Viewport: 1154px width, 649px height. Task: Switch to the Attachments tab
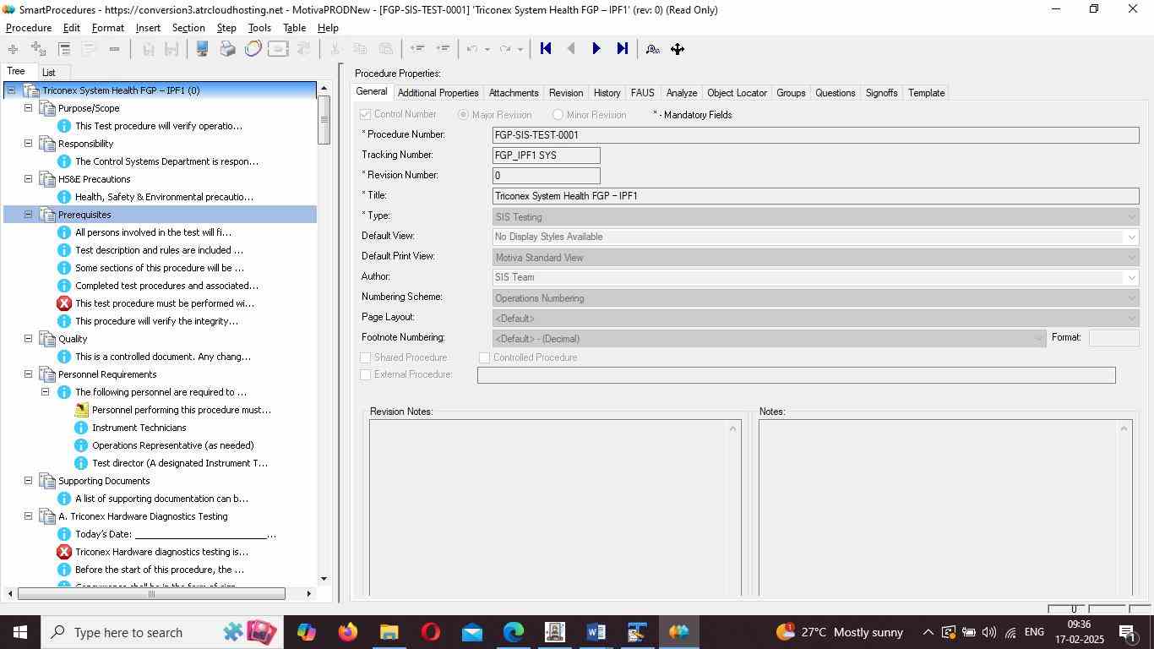514,93
